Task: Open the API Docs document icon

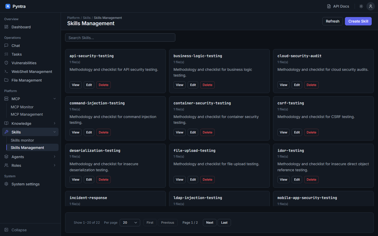Action: [x=329, y=6]
